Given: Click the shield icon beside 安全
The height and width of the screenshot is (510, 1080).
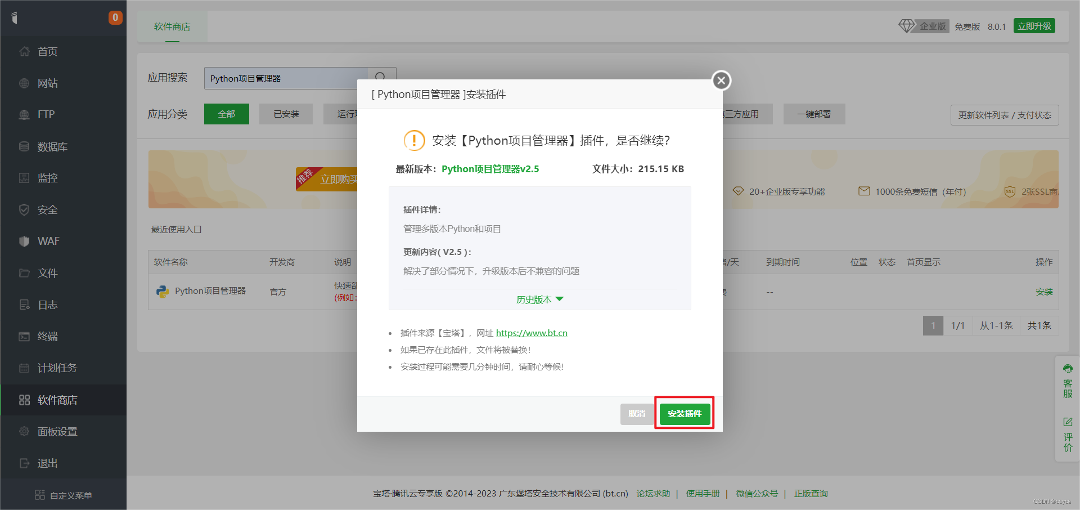Looking at the screenshot, I should pos(24,210).
